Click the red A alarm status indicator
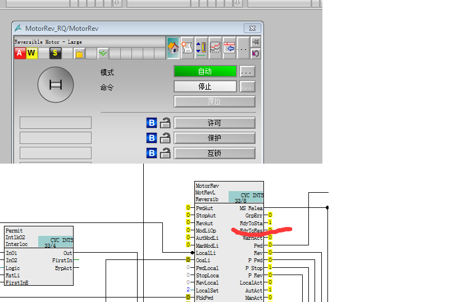The height and width of the screenshot is (302, 460). tap(20, 53)
